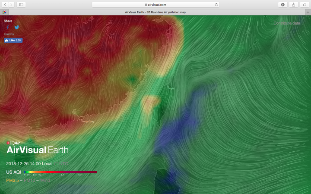Click the 2018-12-26 14:00 timestamp
Viewport: 311px width, 194px height.
[23, 164]
